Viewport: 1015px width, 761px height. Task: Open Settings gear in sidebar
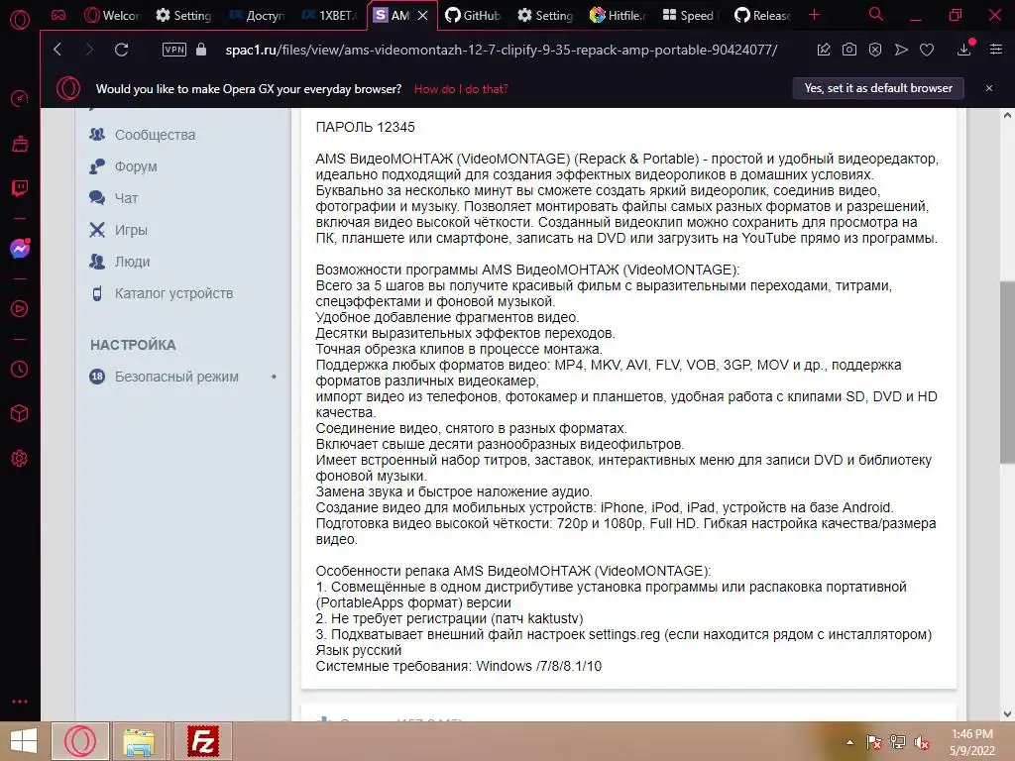(20, 459)
